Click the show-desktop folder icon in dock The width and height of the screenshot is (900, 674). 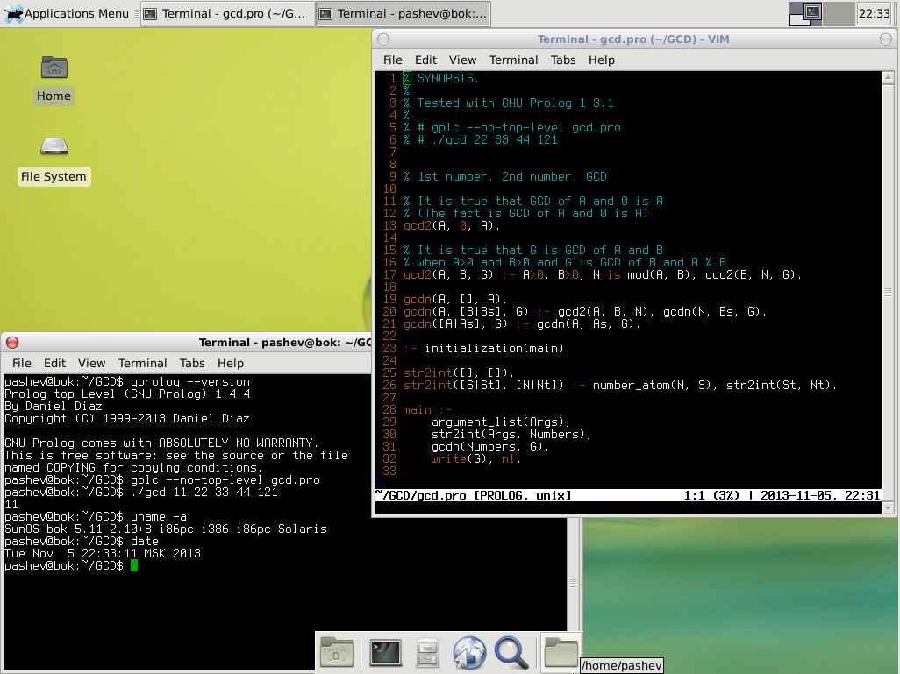[x=337, y=652]
